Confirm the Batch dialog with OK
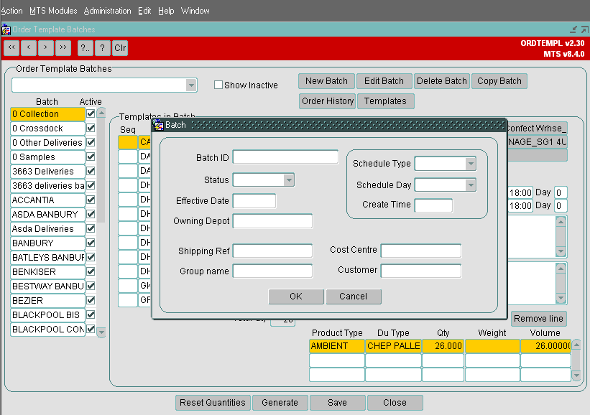 click(296, 297)
